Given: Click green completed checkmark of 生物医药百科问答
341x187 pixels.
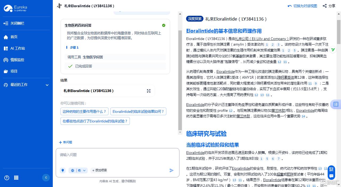Looking at the screenshot, I should tap(164, 25).
